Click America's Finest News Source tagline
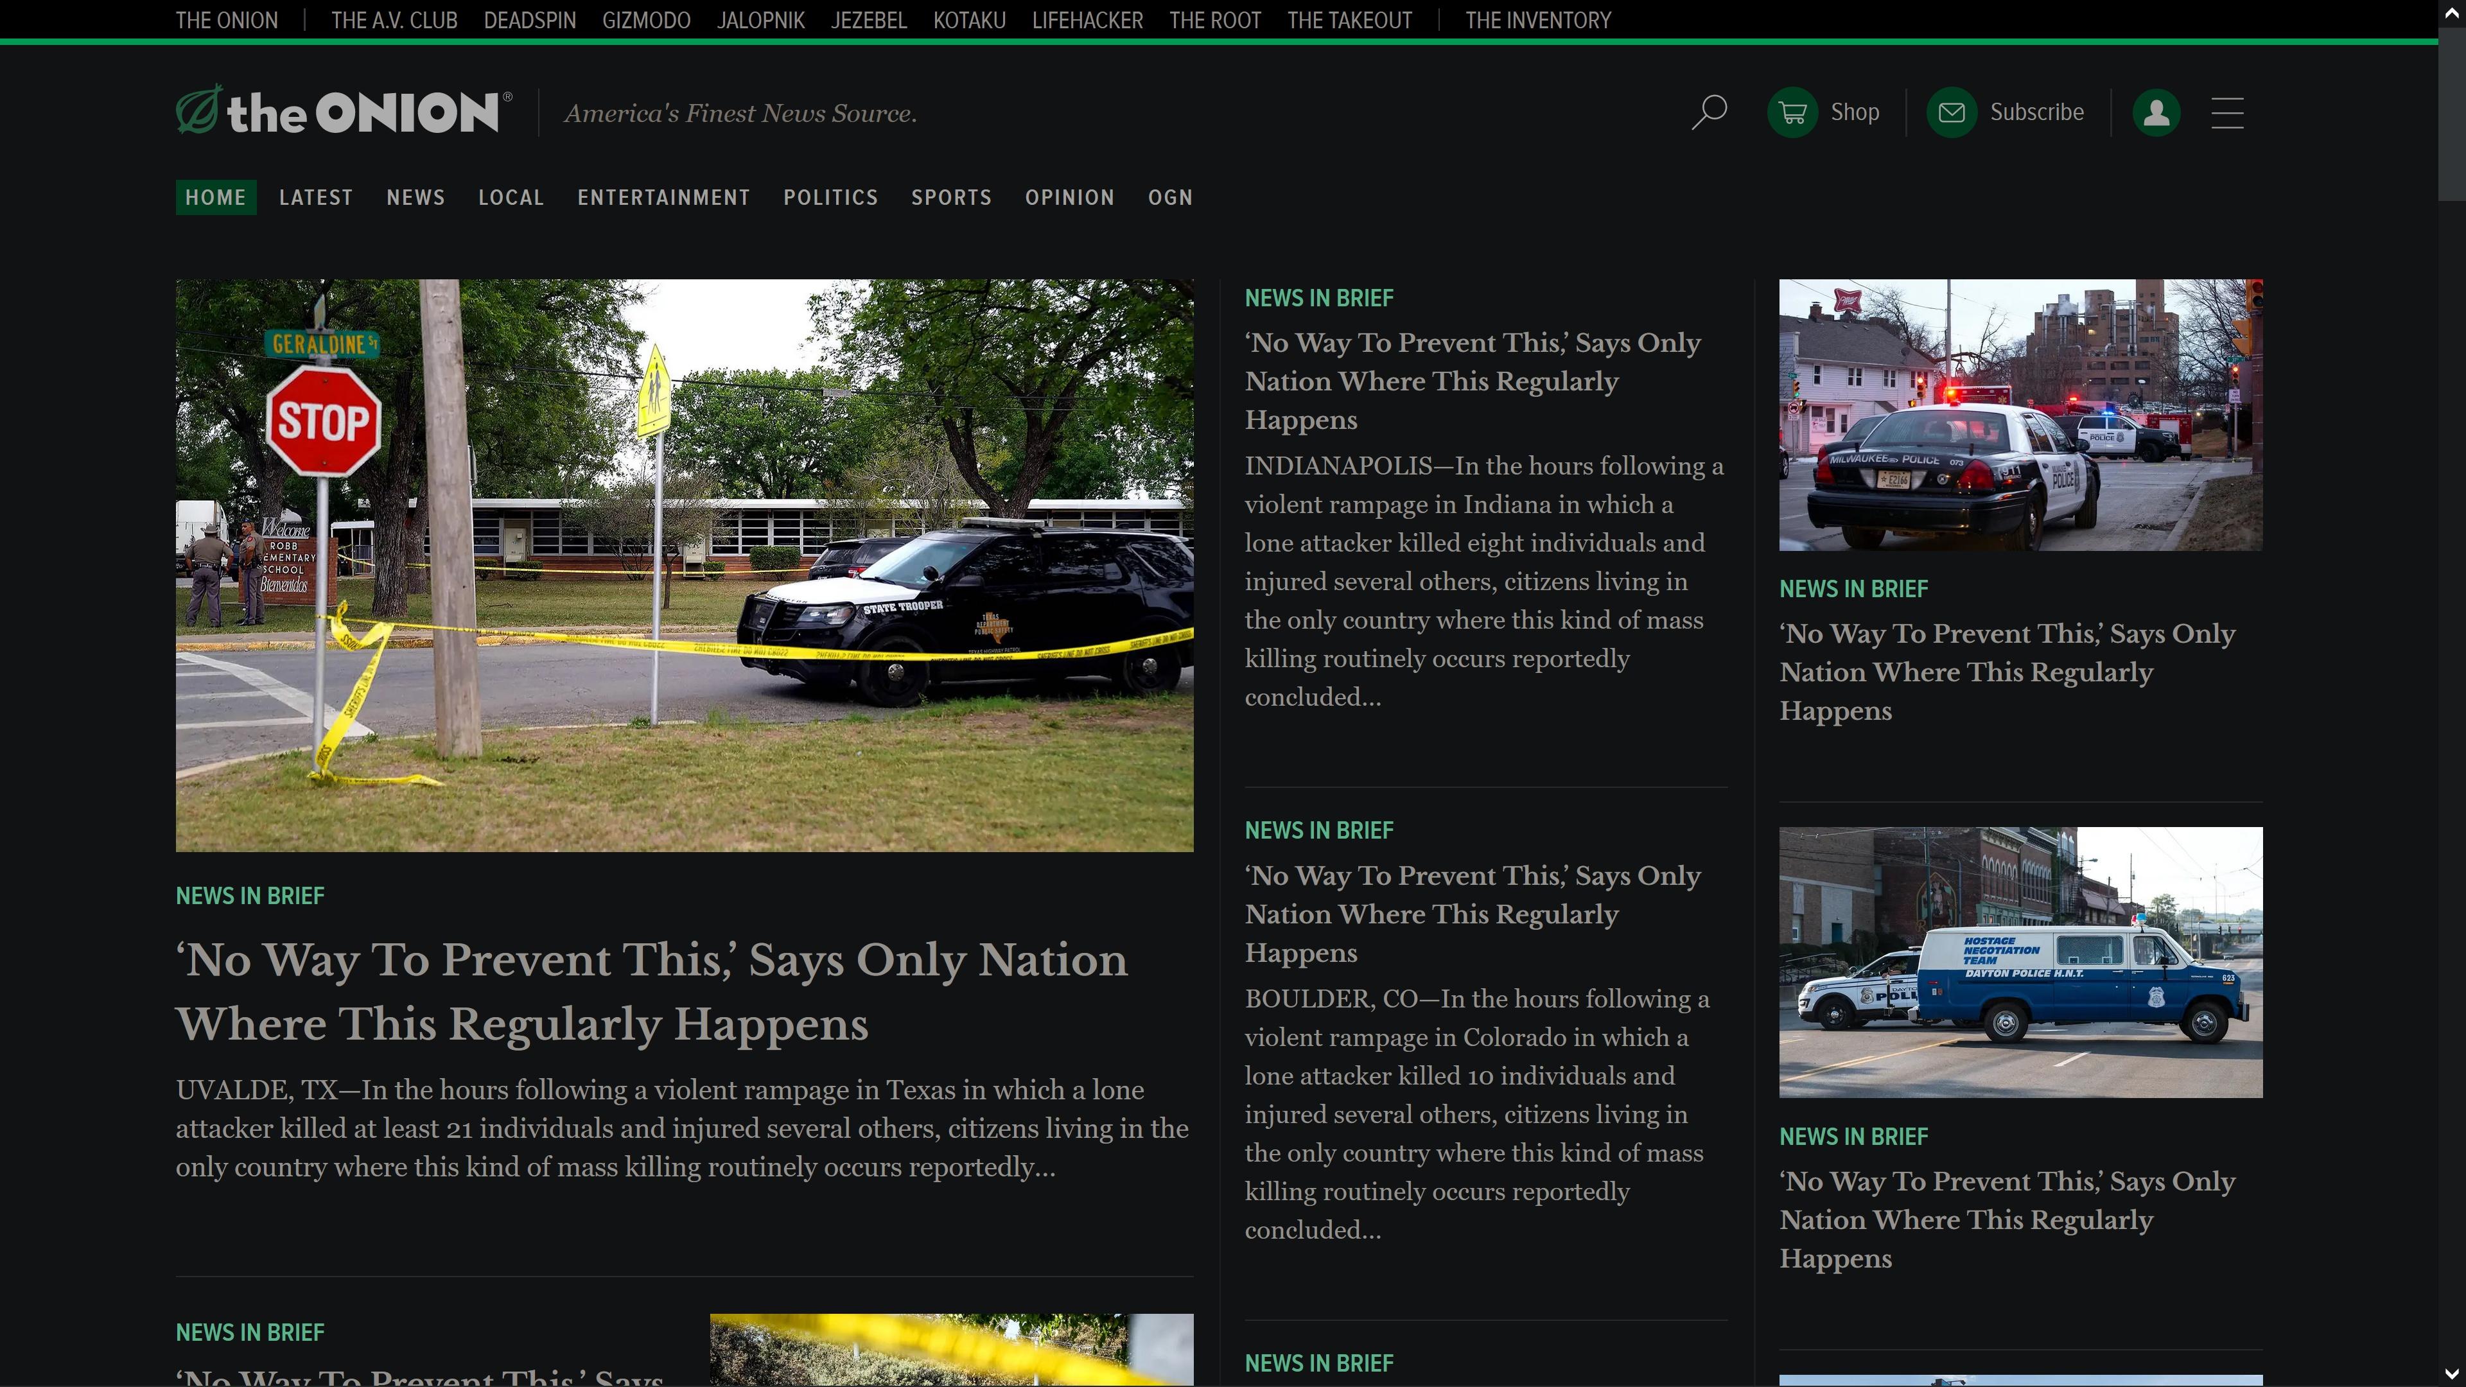2466x1387 pixels. tap(740, 113)
